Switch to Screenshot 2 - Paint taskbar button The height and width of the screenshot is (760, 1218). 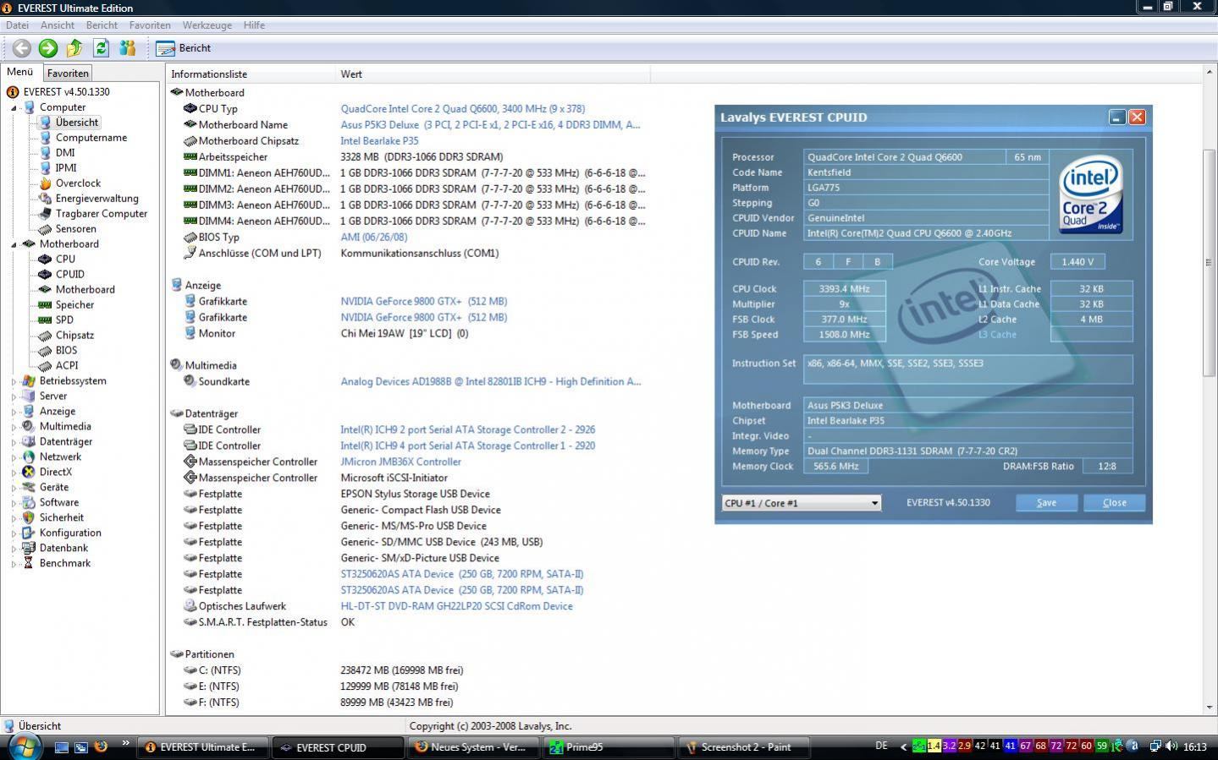(745, 747)
